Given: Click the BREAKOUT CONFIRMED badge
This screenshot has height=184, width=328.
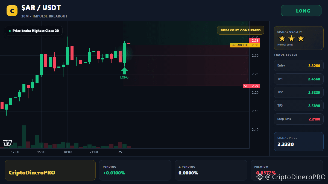Looking at the screenshot, I should [241, 30].
